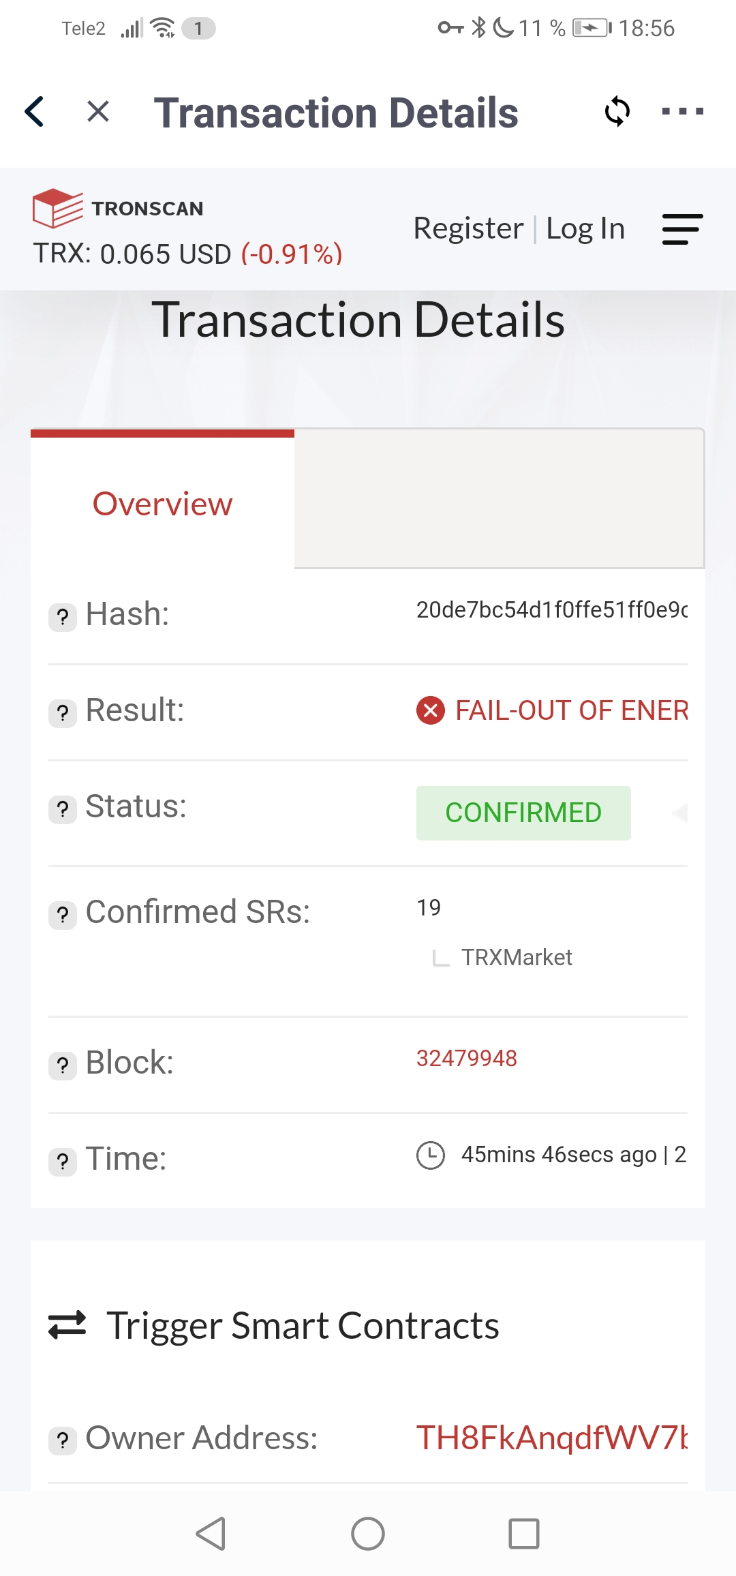The height and width of the screenshot is (1576, 736).
Task: Show help tooltip for Status
Action: click(x=63, y=809)
